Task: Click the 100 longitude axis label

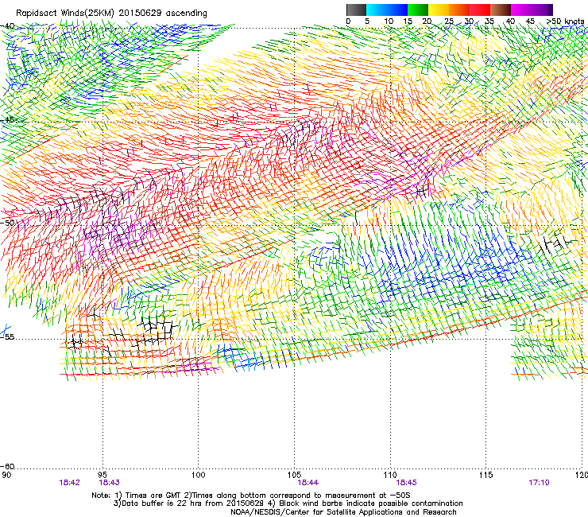Action: pos(199,475)
